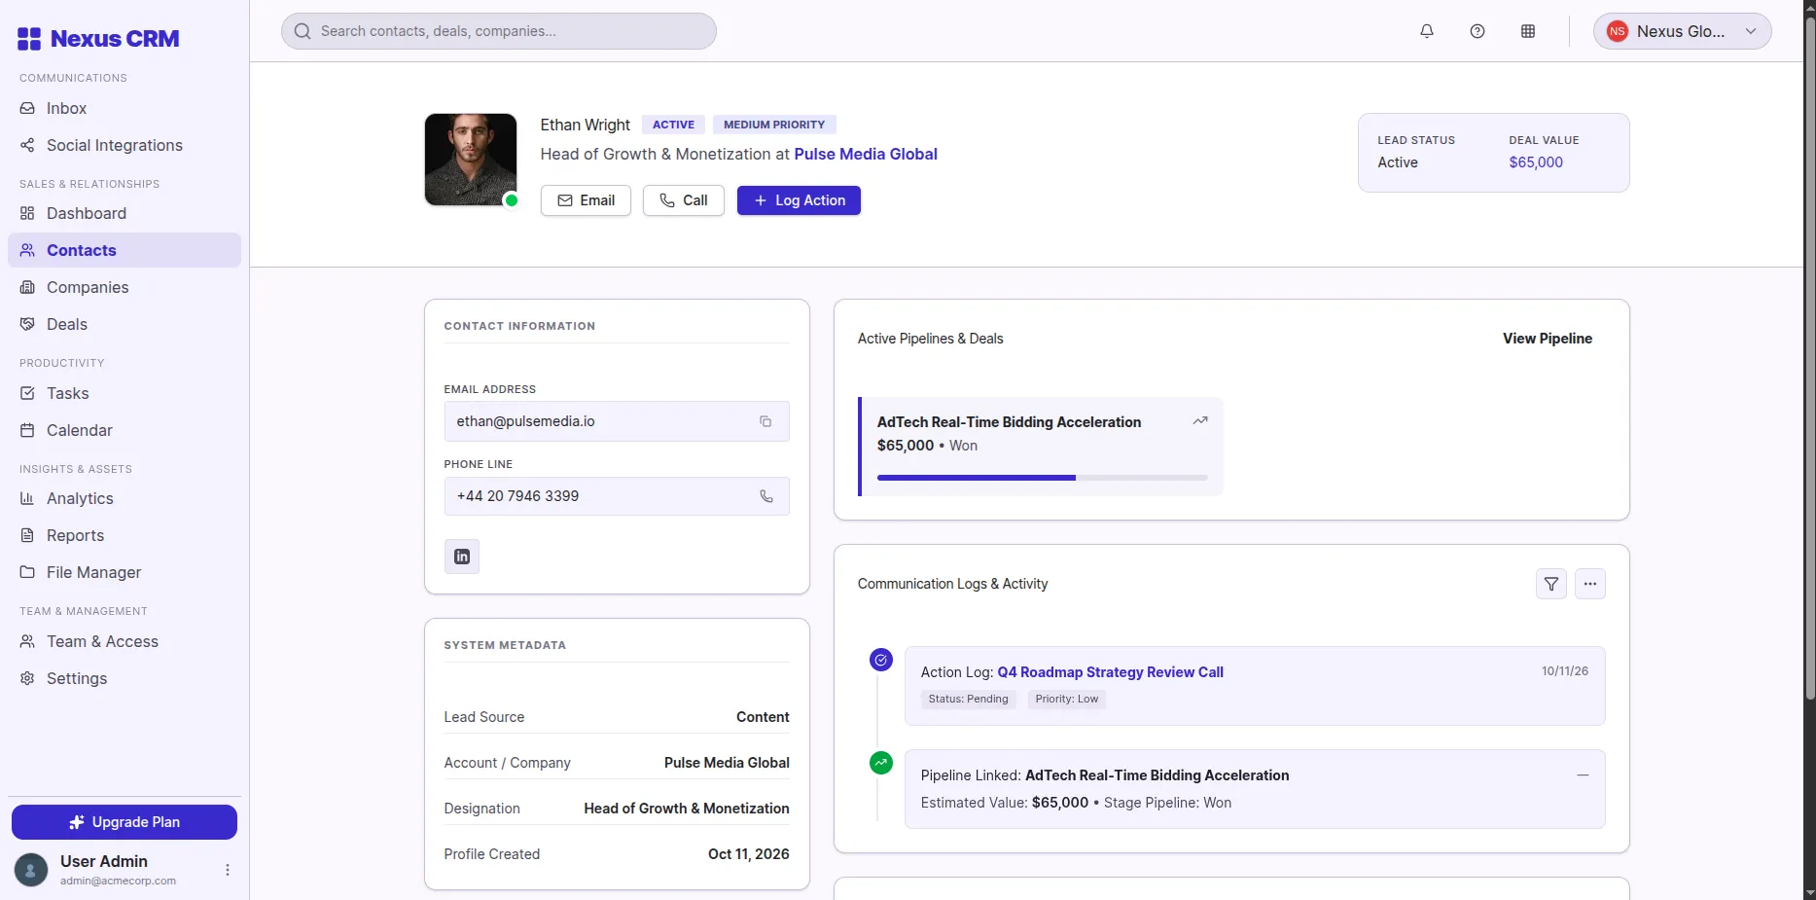Open the File Manager
Screen dimensions: 1816x900
(x=125, y=572)
